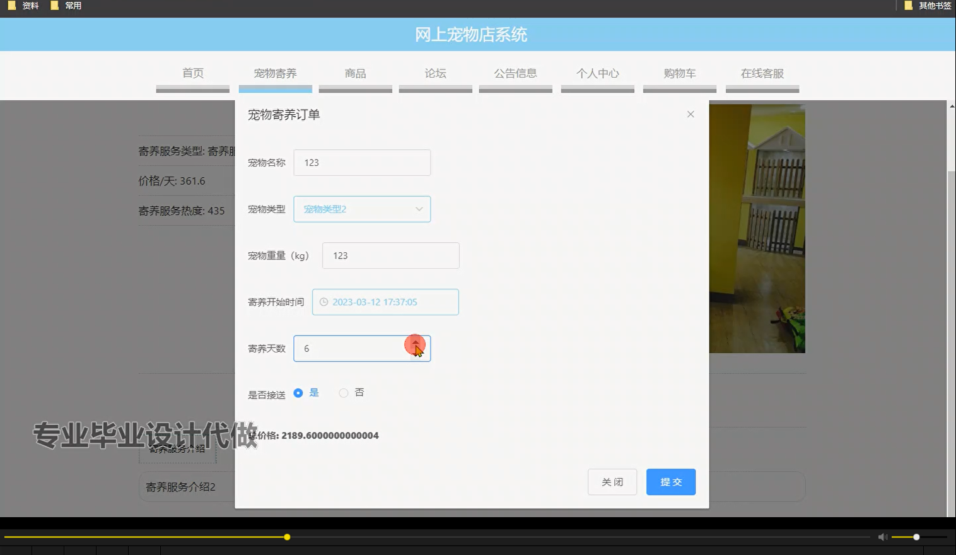Image resolution: width=956 pixels, height=555 pixels.
Task: Open the 宠物类型 dropdown
Action: (362, 209)
